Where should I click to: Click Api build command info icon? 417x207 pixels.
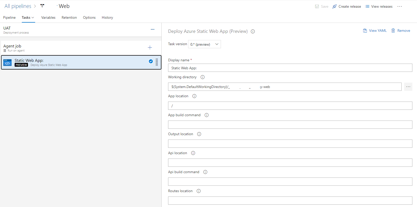pyautogui.click(x=205, y=172)
